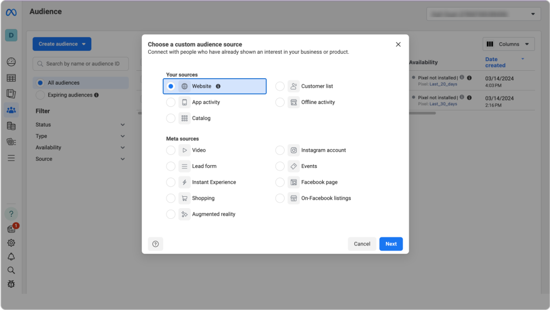Click the help icon in the dialog footer
The height and width of the screenshot is (310, 550).
coord(155,244)
